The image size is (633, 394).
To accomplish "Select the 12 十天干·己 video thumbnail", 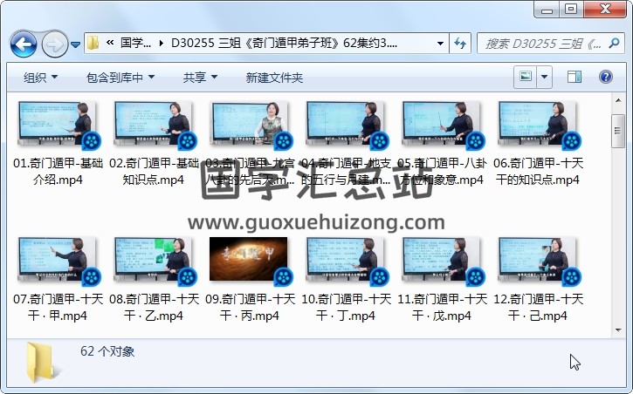I will [x=538, y=261].
